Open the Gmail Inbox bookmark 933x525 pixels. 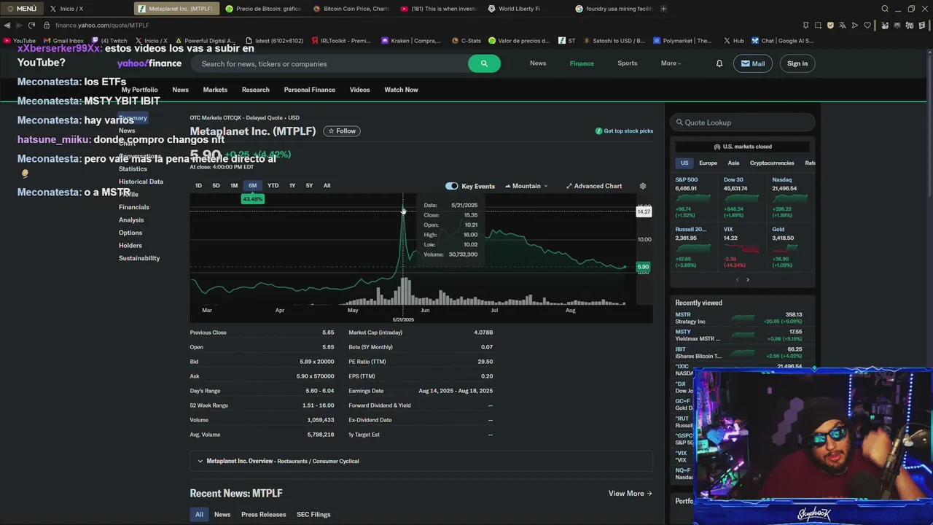point(63,41)
